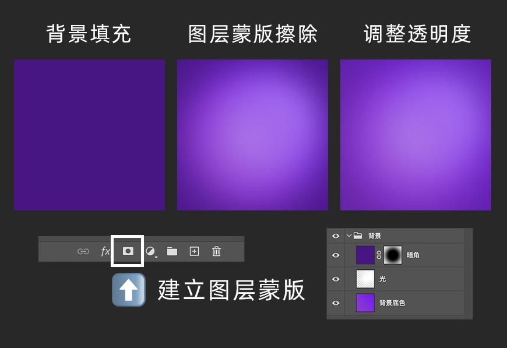507x348 pixels.
Task: Open the layer styles fx icon
Action: click(105, 251)
